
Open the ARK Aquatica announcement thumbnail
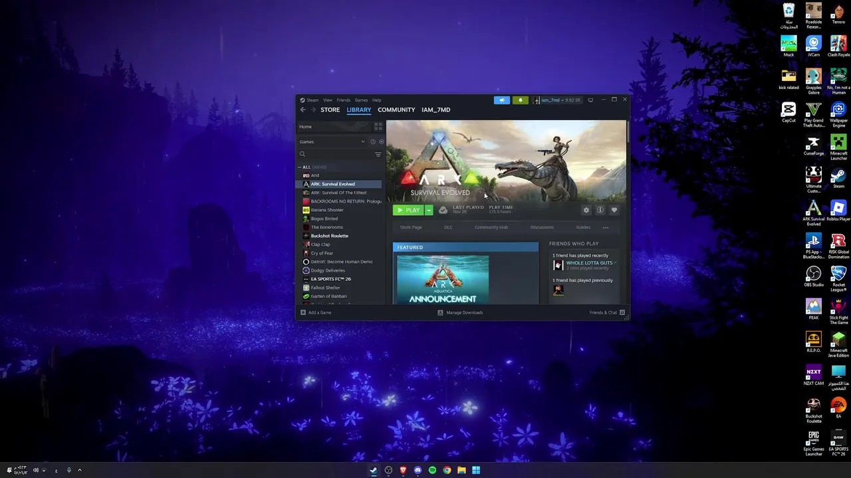click(x=443, y=279)
